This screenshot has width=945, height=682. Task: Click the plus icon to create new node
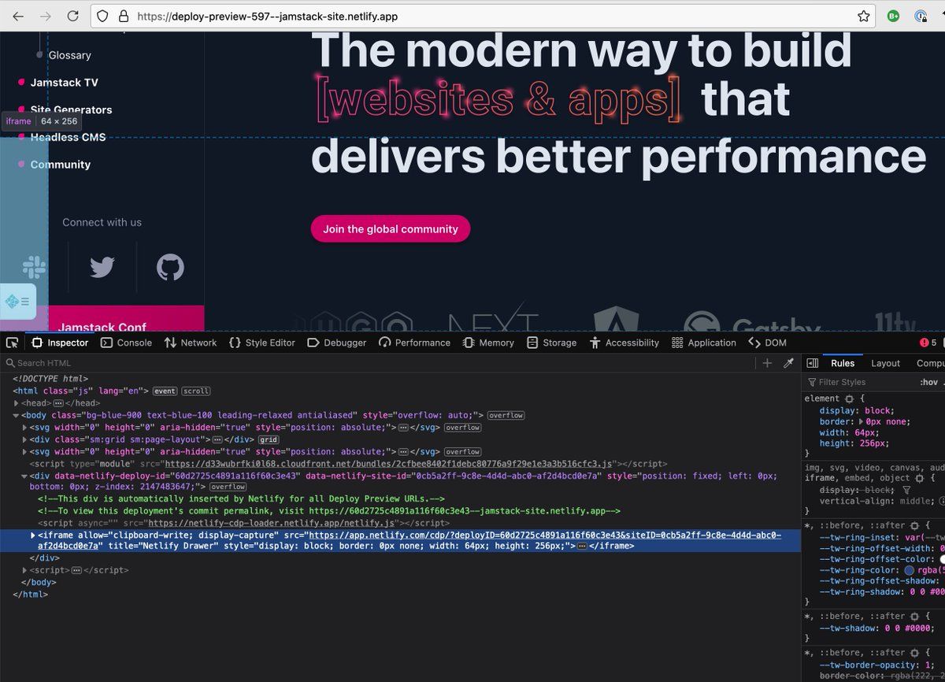coord(767,363)
